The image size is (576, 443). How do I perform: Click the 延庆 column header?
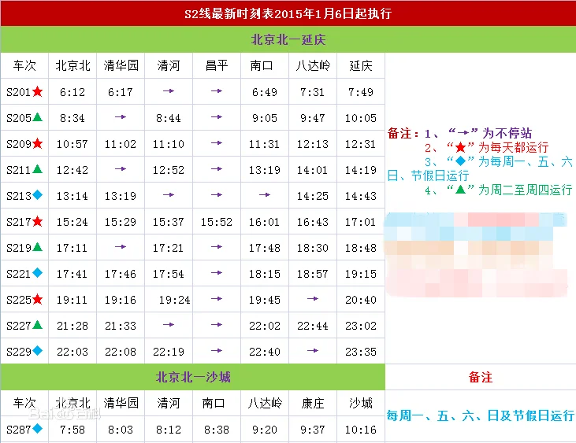(x=361, y=65)
